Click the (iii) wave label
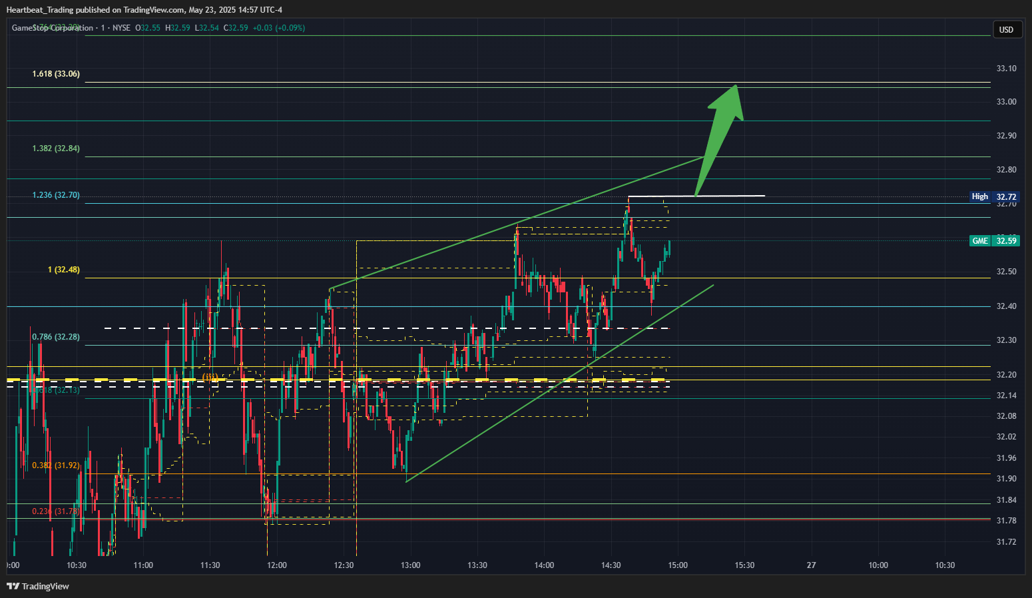Screen dimensions: 1032x598 pyautogui.click(x=210, y=377)
